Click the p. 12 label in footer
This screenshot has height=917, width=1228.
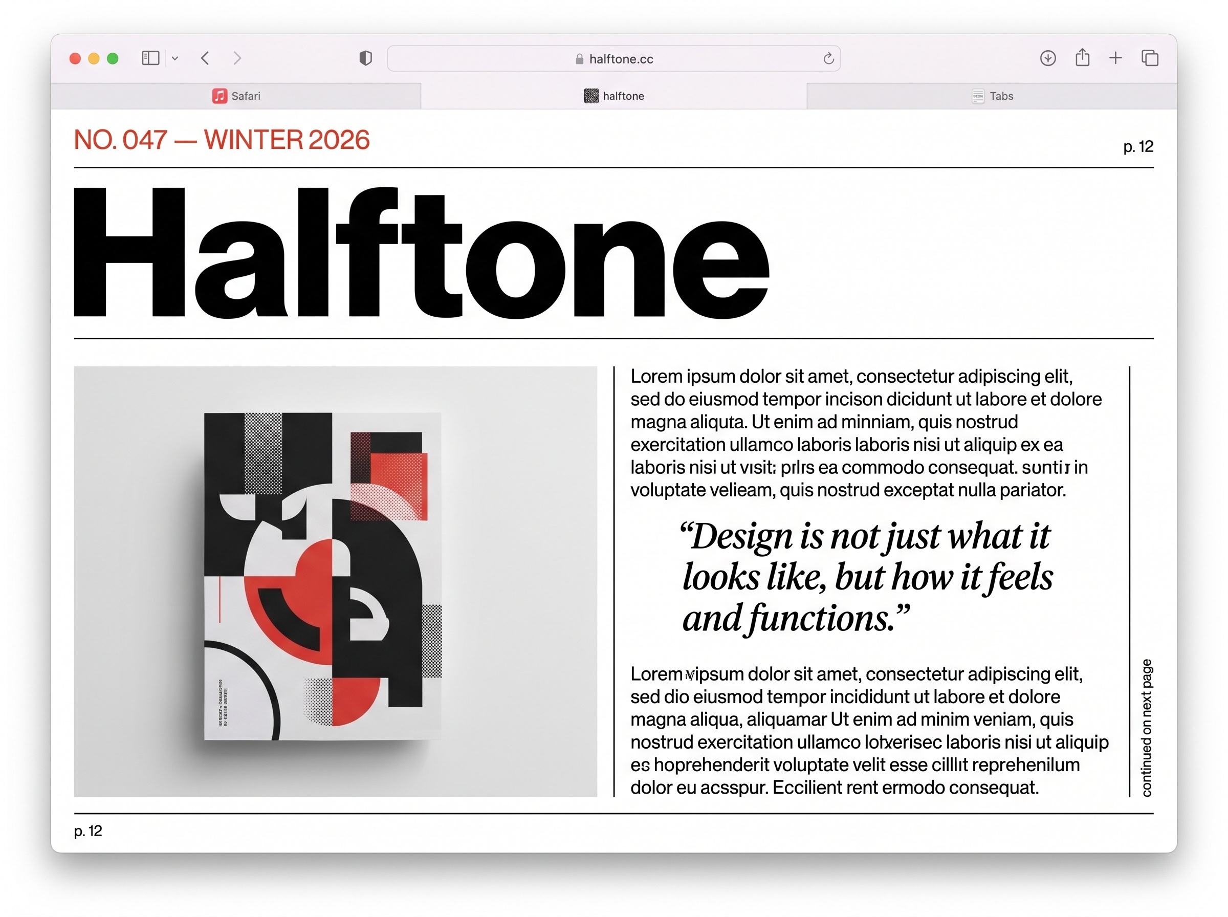[88, 831]
